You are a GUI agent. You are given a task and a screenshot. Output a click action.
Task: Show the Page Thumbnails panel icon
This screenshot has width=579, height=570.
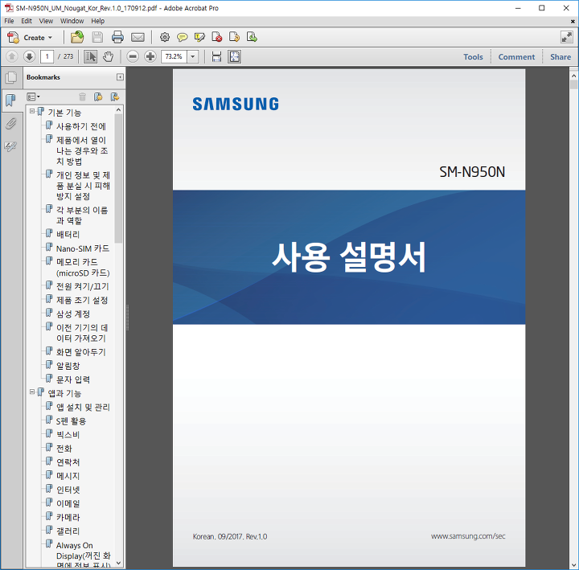11,77
